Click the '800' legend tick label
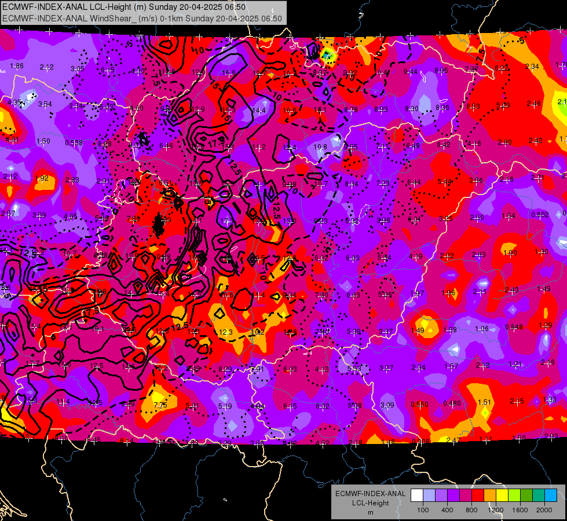Screen dimensions: 567x521 coord(471,510)
